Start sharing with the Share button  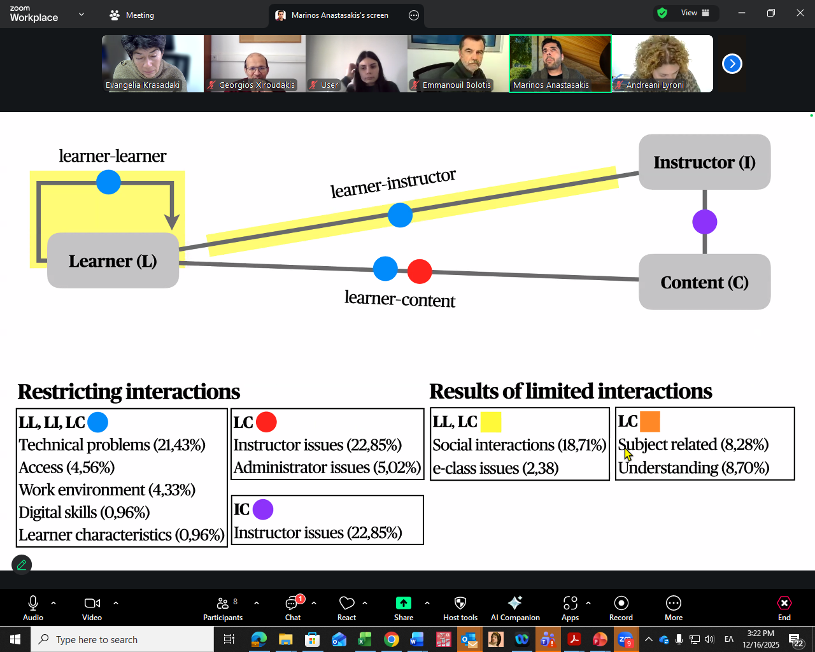[404, 609]
